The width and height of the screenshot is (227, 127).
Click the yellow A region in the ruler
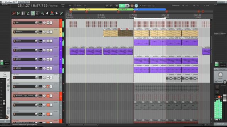coord(102,9)
